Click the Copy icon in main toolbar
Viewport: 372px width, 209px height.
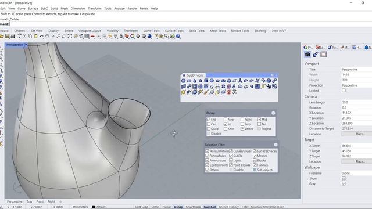(30, 36)
